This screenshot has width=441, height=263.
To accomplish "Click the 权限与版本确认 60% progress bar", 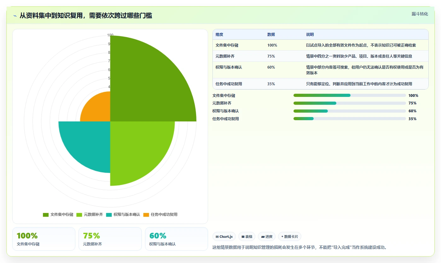I will click(x=350, y=111).
